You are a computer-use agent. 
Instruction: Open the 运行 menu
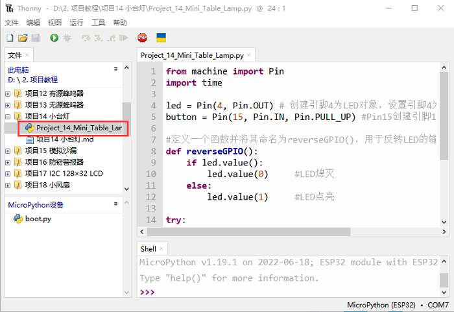pyautogui.click(x=77, y=22)
